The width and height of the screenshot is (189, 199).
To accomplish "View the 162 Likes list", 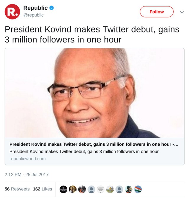I will [x=43, y=189].
